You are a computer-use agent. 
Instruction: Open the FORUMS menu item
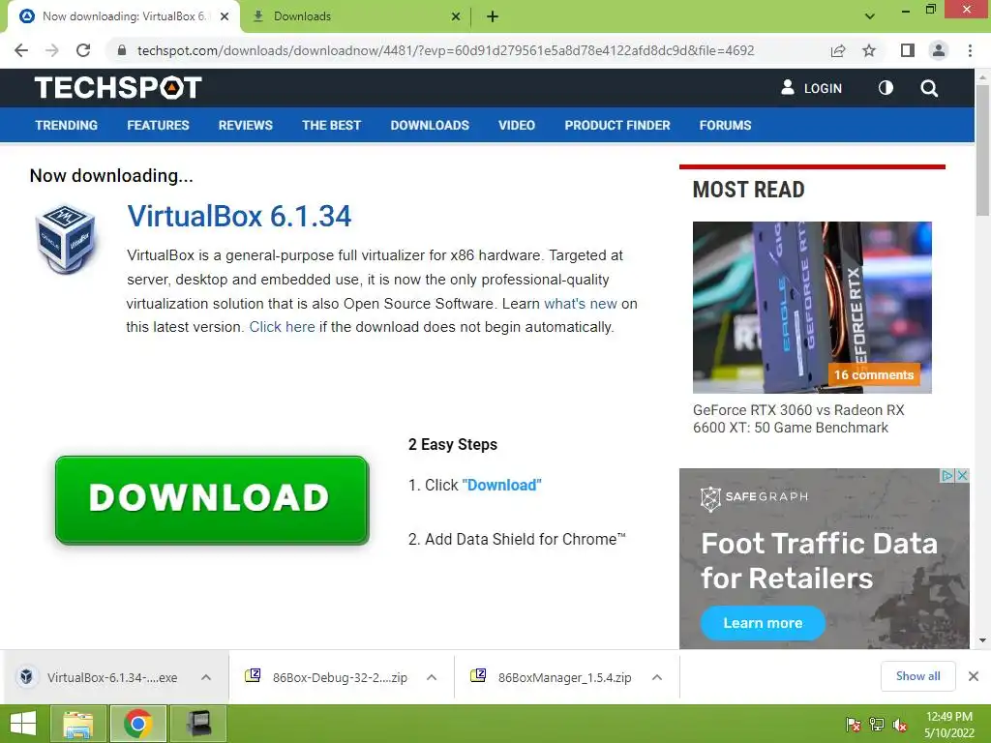tap(725, 125)
